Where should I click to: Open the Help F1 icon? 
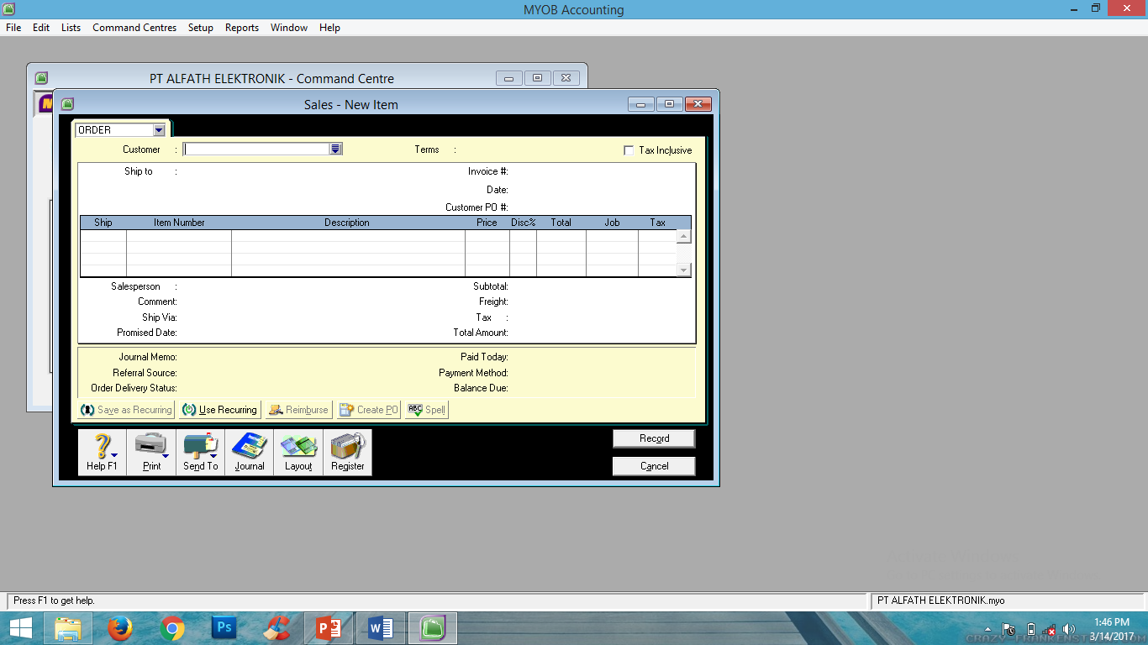click(x=103, y=453)
